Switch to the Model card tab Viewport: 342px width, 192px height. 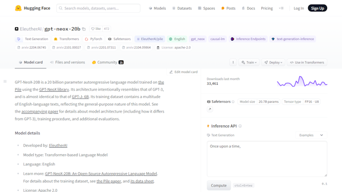(x=30, y=62)
